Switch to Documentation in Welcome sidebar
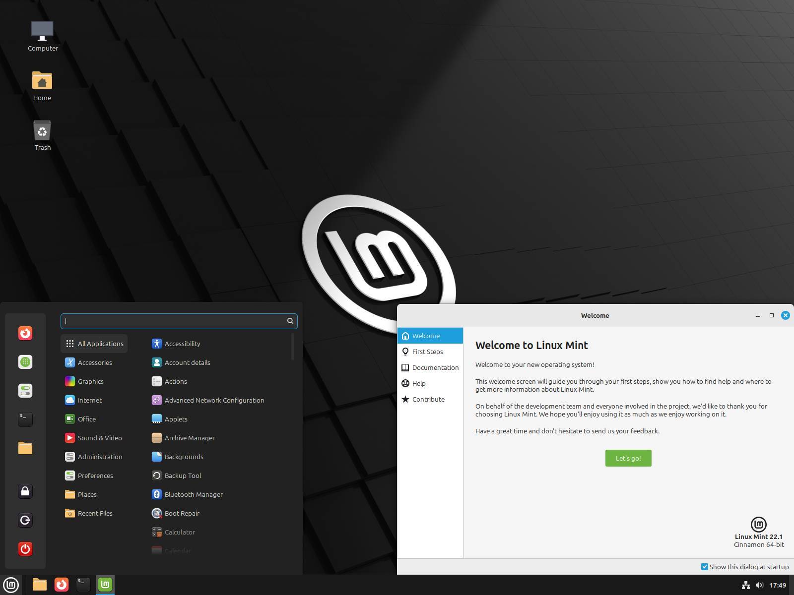The height and width of the screenshot is (595, 794). click(430, 367)
